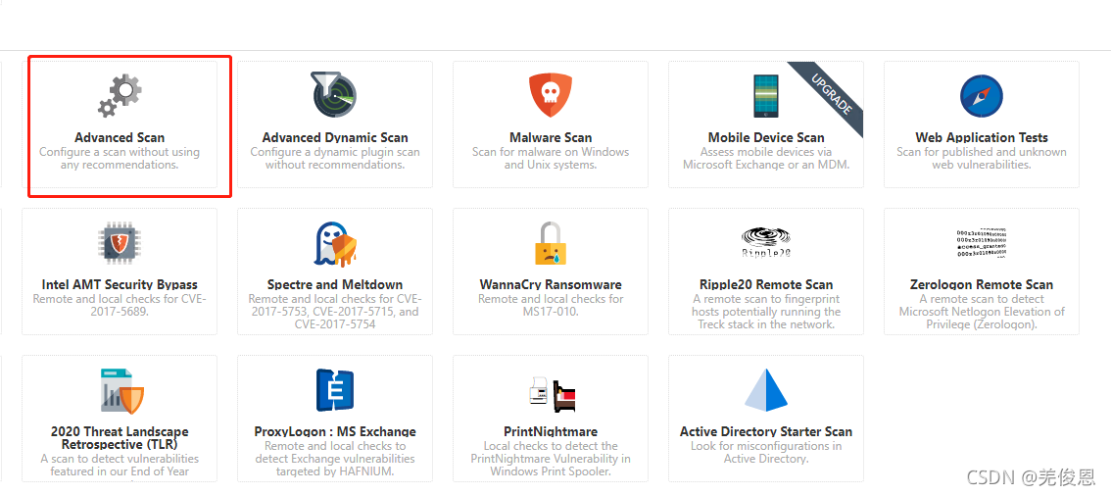Click 'Assess mobile devices via Microsoft Exchange' description

(766, 158)
